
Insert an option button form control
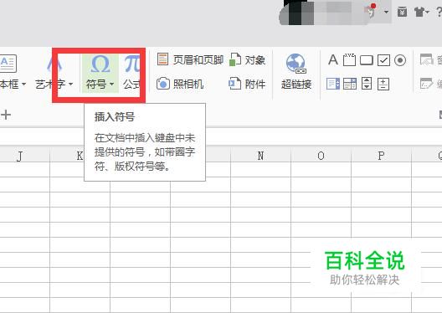400,60
